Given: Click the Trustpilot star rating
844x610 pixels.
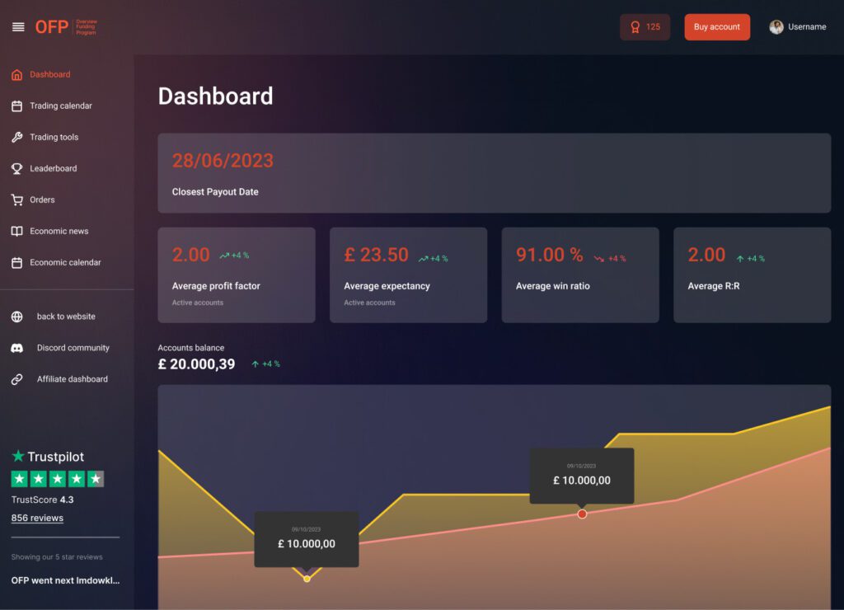Looking at the screenshot, I should tap(57, 479).
